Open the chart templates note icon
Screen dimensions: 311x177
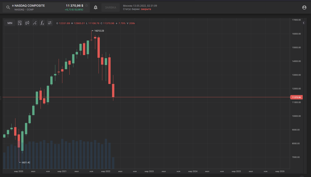20,23
